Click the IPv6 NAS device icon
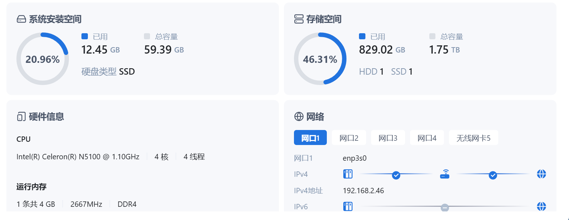The image size is (569, 220). [x=348, y=206]
